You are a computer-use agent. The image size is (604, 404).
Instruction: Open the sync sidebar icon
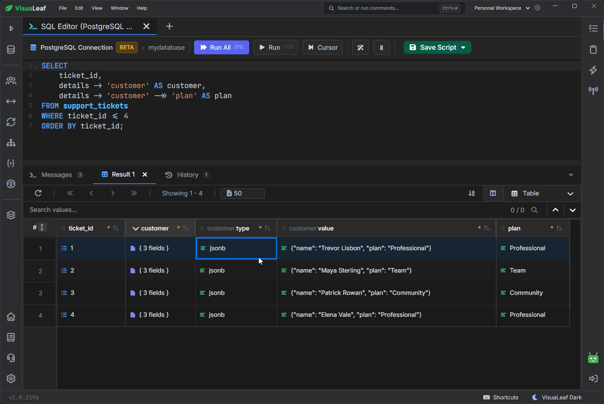11,122
